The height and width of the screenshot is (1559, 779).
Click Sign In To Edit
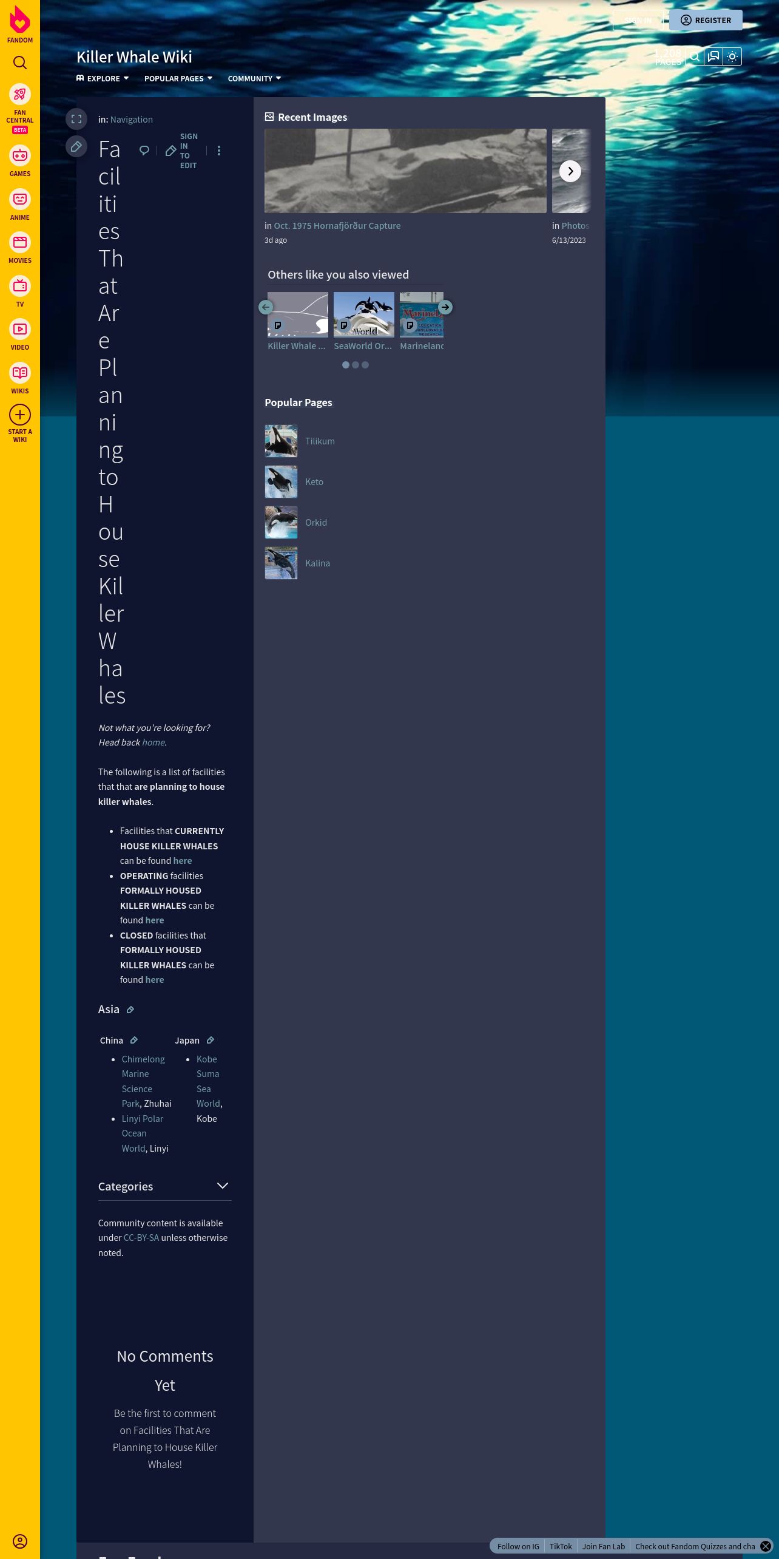[x=182, y=151]
